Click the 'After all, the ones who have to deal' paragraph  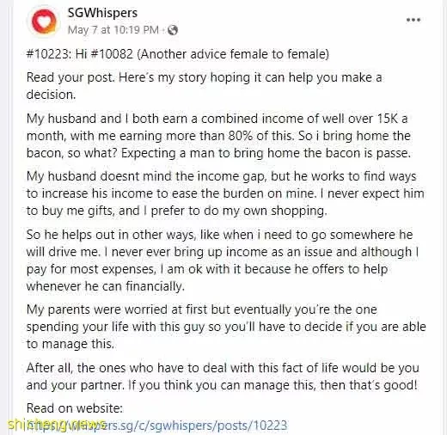click(x=223, y=377)
